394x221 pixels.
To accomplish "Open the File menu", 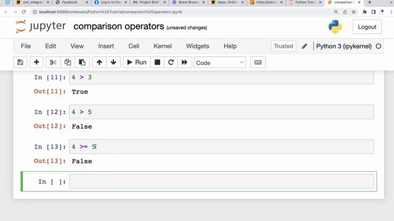I will pos(26,46).
